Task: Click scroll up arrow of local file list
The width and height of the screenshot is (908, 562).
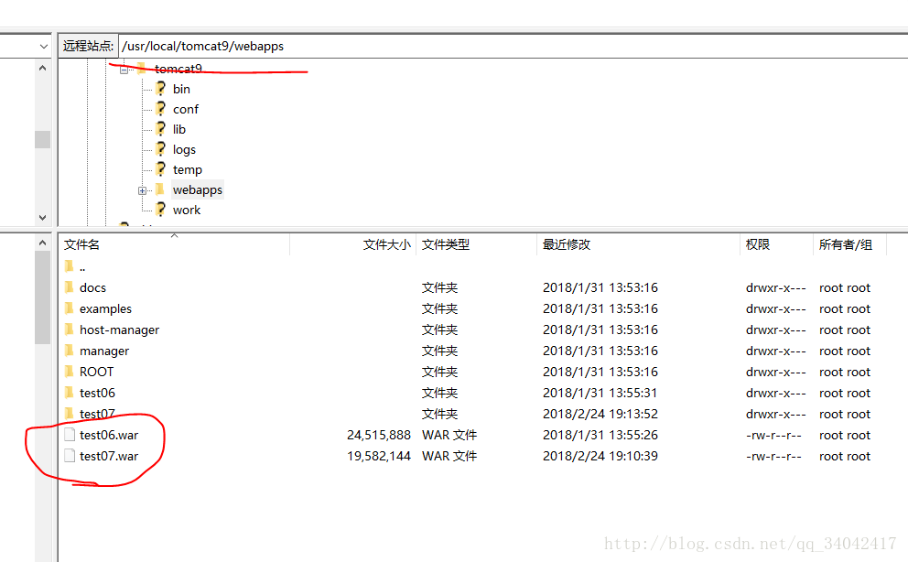Action: click(42, 243)
